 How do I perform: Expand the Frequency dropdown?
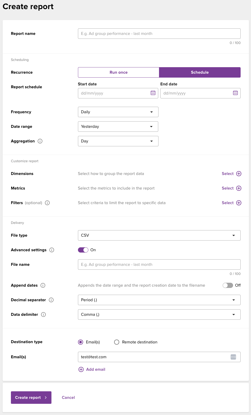[x=118, y=112]
